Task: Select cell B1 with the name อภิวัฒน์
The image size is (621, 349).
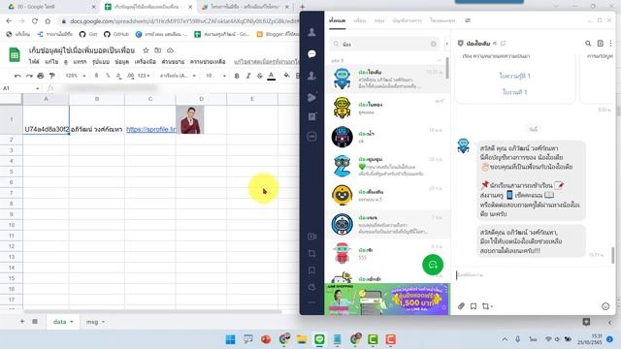Action: click(x=97, y=119)
